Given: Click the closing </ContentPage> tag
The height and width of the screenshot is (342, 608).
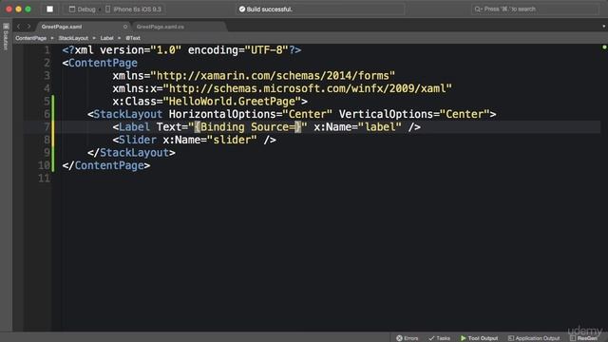Looking at the screenshot, I should pos(106,165).
